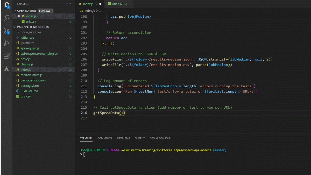311x175 pixels.
Task: Click the breadcrumb chevron after index.js
Action: click(x=96, y=11)
